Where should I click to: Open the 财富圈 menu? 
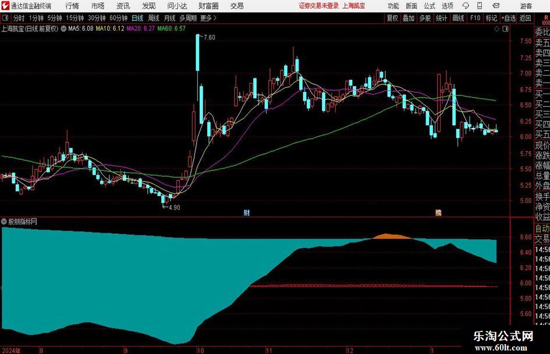pyautogui.click(x=208, y=6)
